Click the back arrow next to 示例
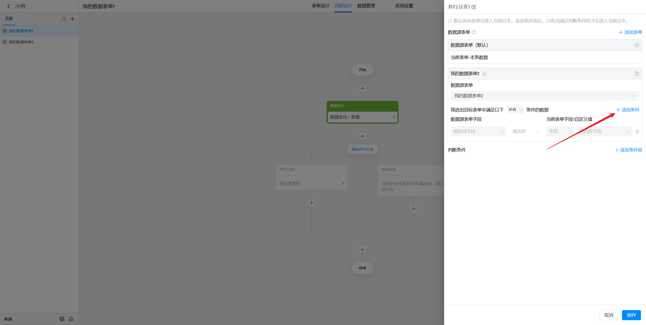This screenshot has width=646, height=325. click(x=9, y=6)
